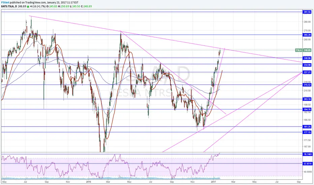
Task: Open the PSVert author link
Action: (5, 3)
